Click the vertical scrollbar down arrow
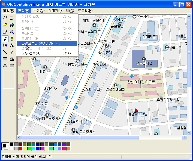This screenshot has height=161, width=193. coord(189,133)
